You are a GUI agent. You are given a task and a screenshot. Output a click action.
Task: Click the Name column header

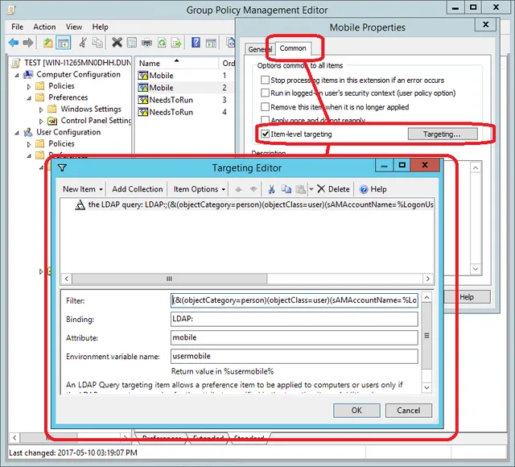point(177,63)
